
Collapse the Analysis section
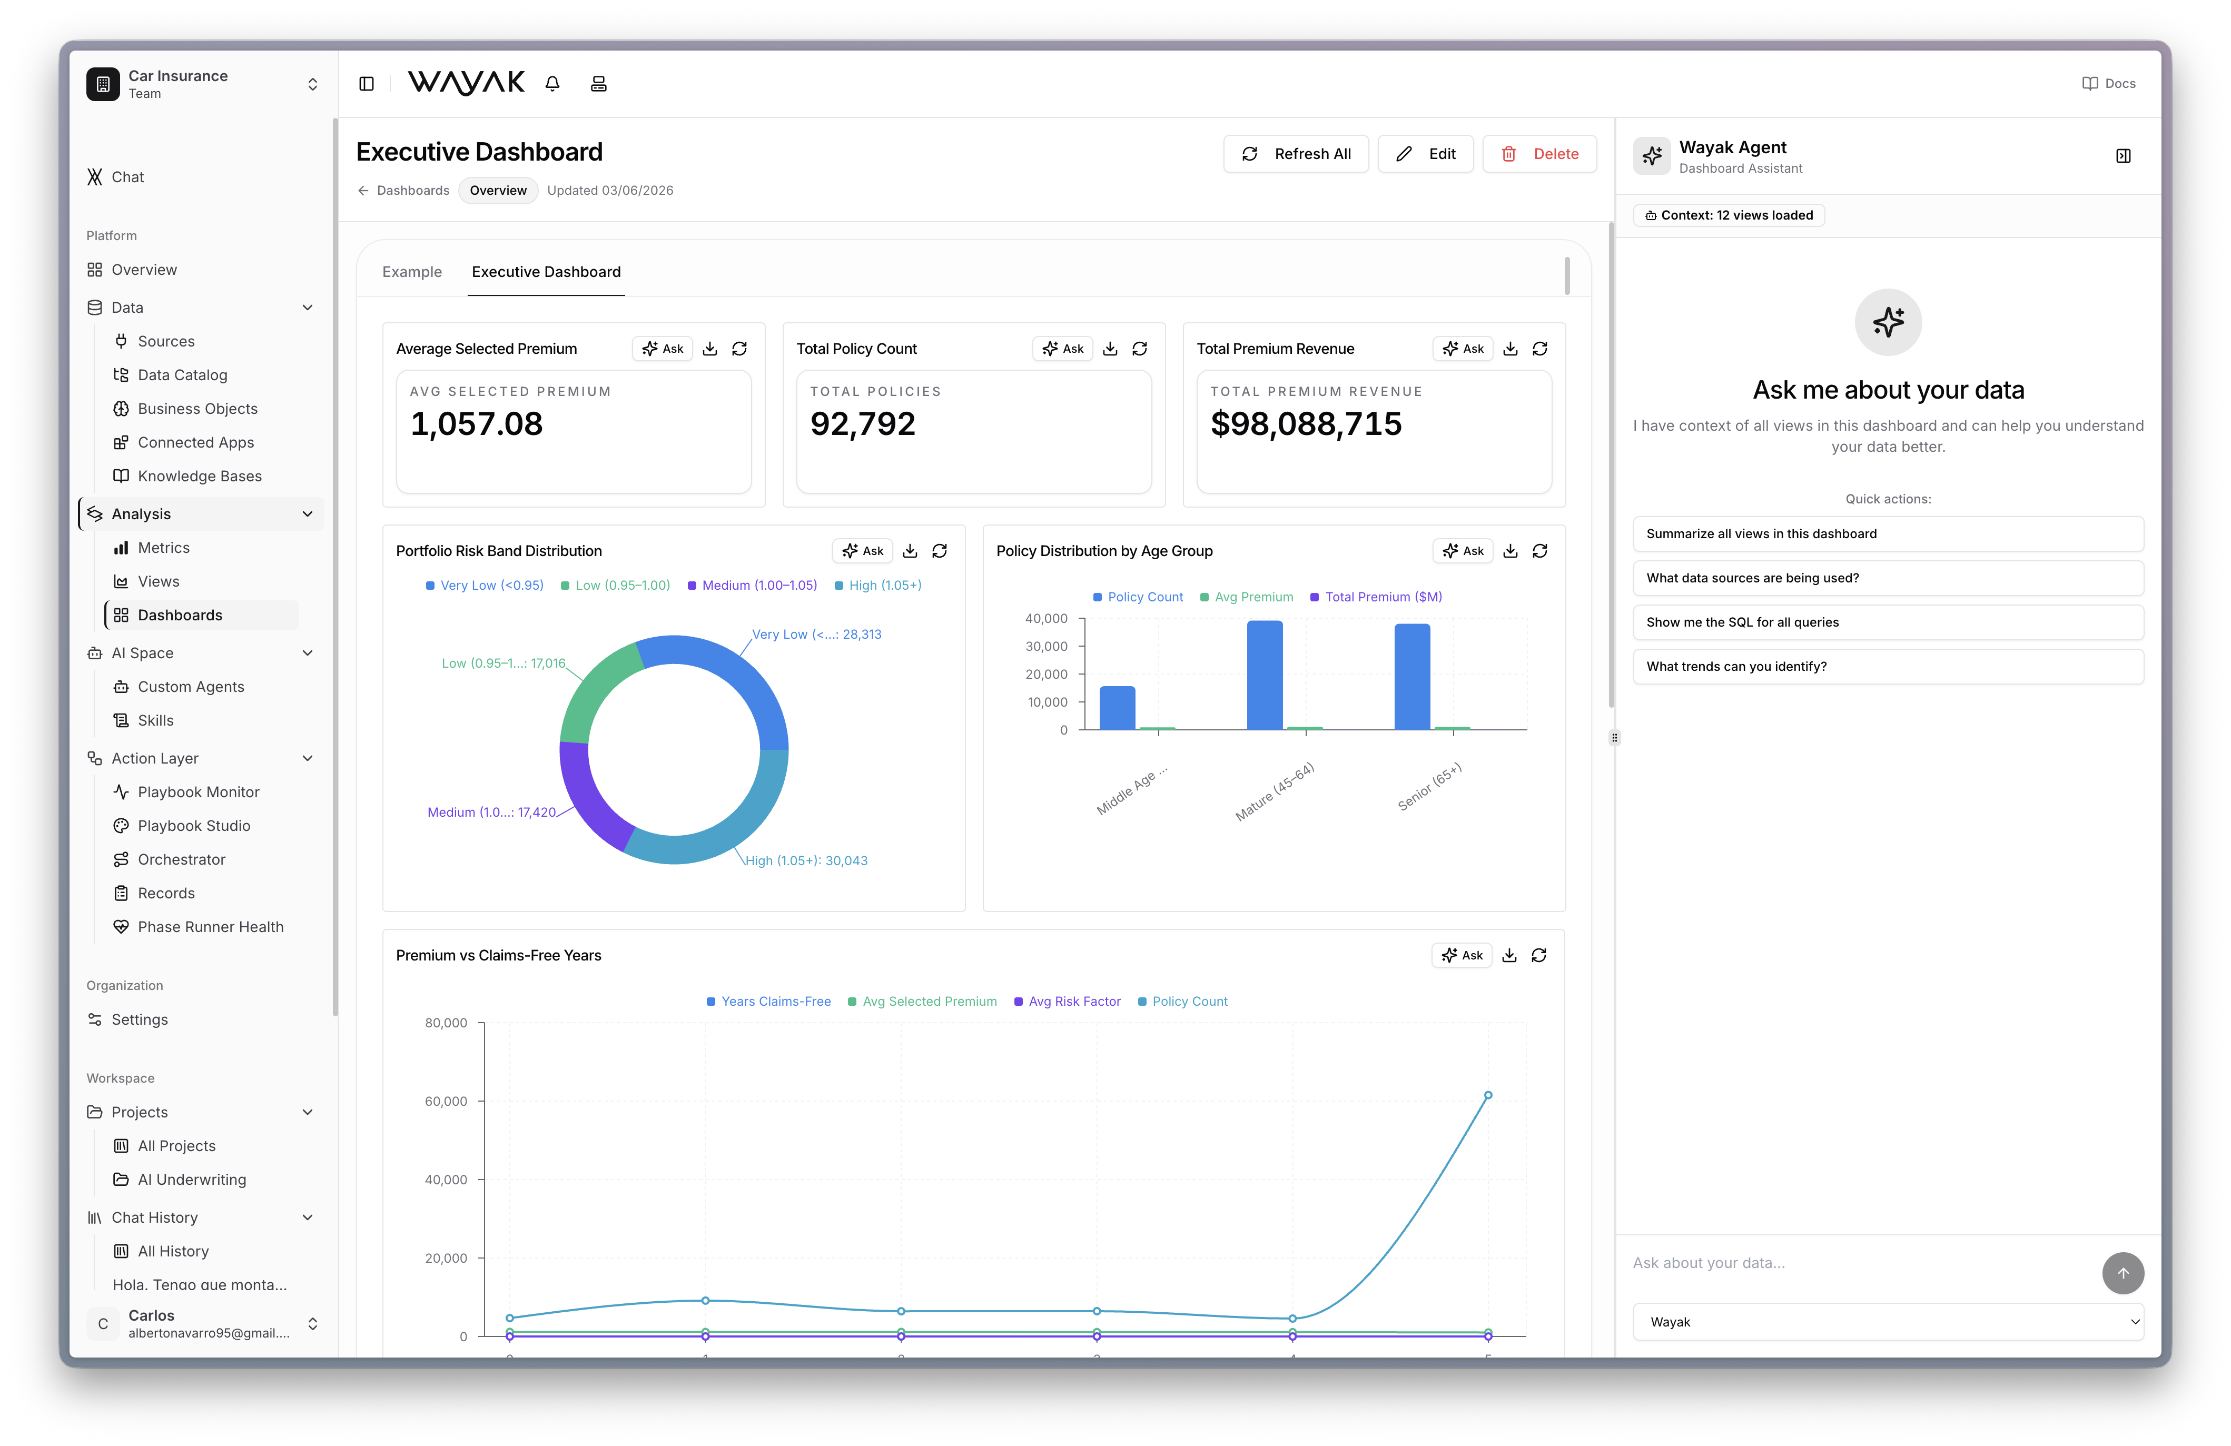click(308, 513)
